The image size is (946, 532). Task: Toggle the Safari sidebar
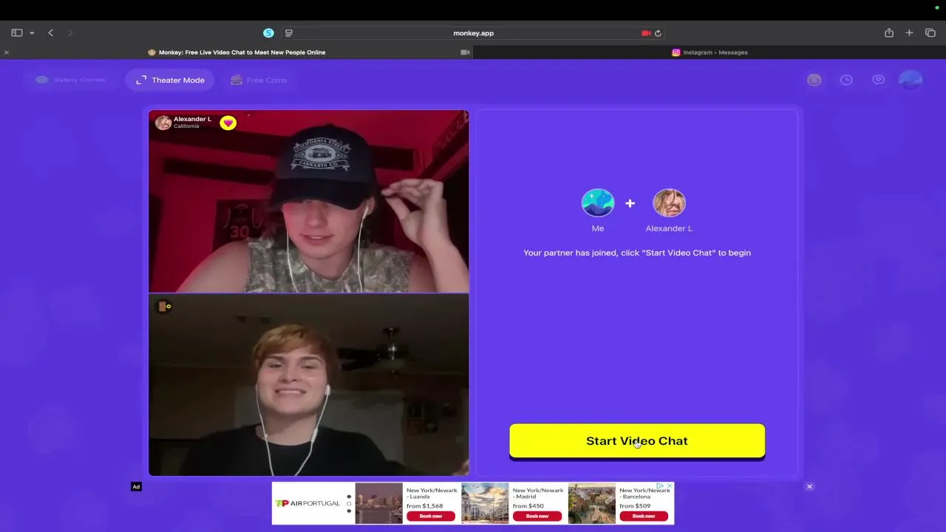point(17,33)
